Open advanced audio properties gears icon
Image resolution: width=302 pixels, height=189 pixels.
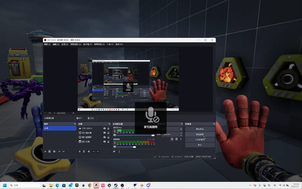(x=114, y=151)
